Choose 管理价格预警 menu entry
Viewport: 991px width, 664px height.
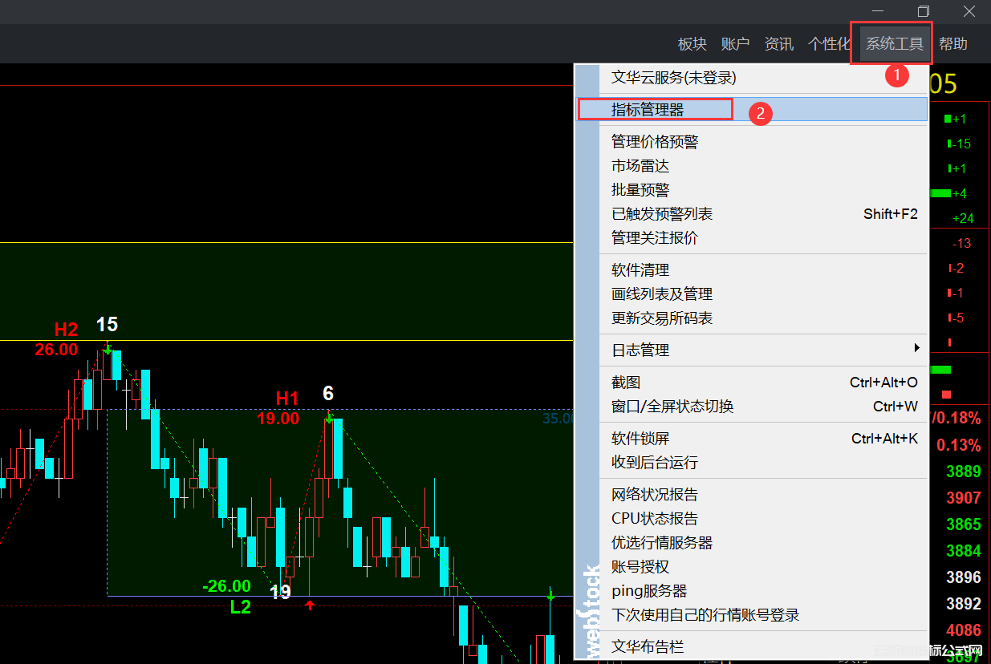[764, 142]
